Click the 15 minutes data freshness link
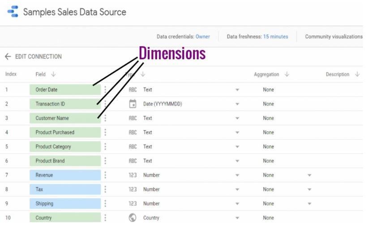Screen dimensions: 368x228 (275, 37)
